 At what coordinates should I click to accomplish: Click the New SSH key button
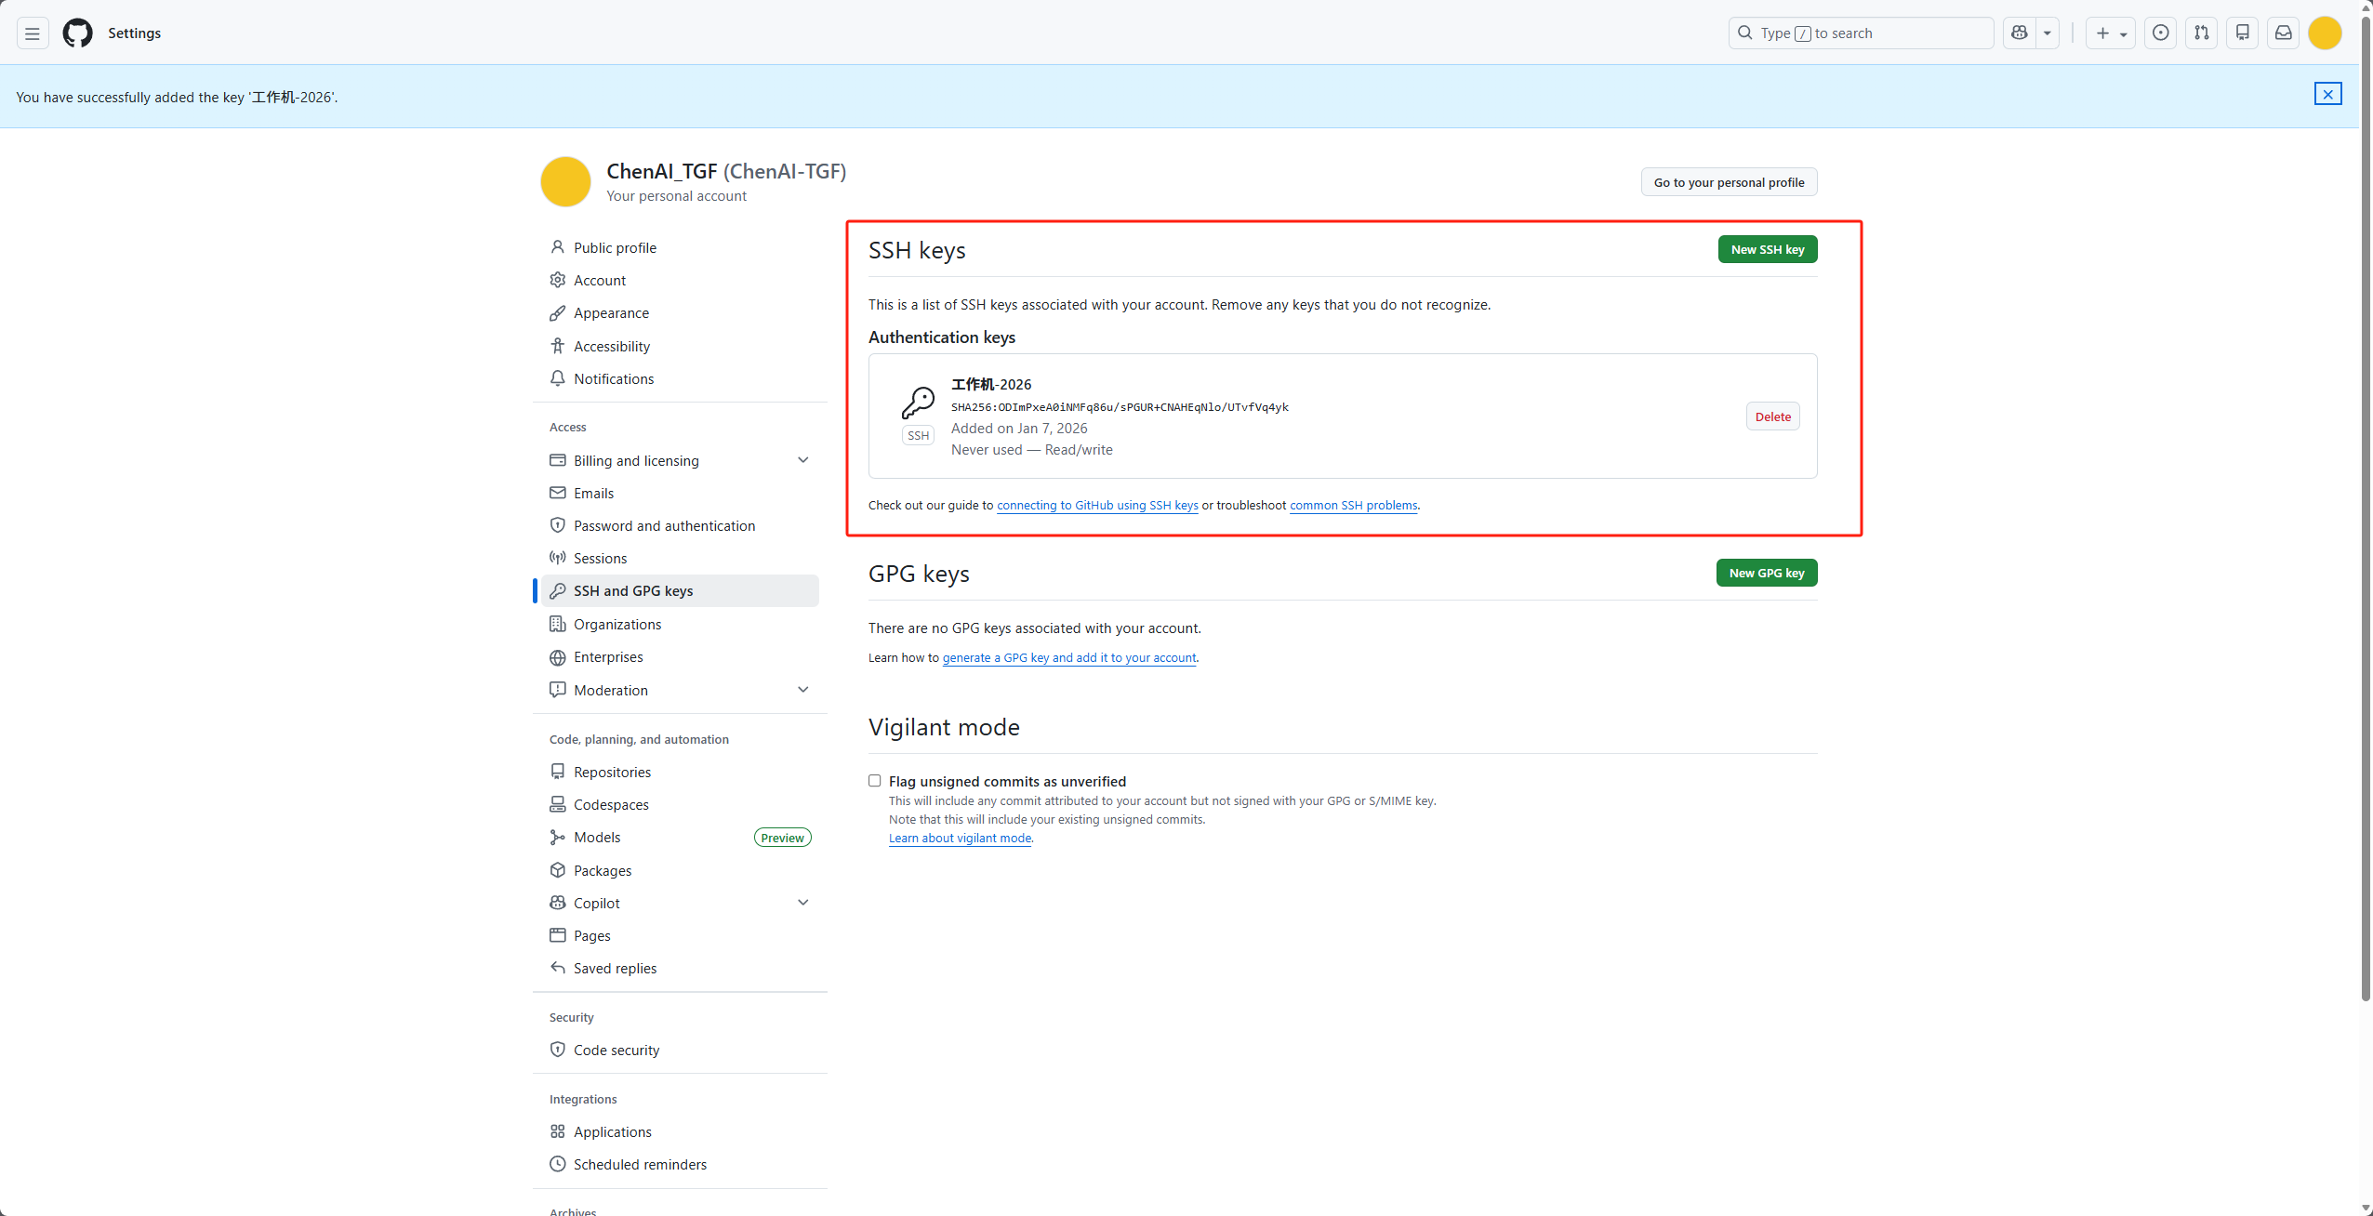point(1767,249)
